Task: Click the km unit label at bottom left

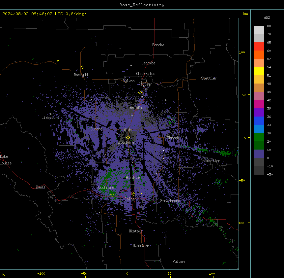Action: [x=5, y=274]
